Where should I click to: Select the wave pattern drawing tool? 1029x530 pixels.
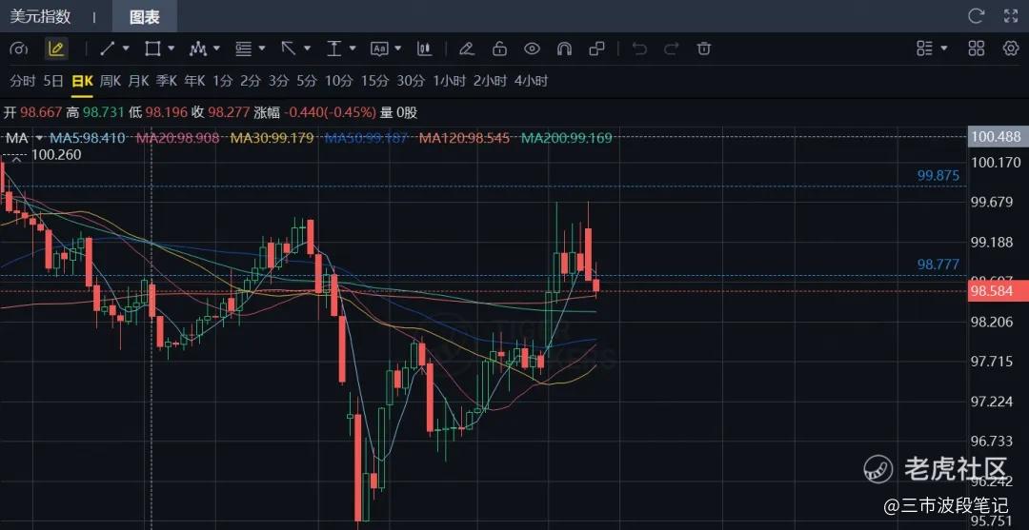198,49
